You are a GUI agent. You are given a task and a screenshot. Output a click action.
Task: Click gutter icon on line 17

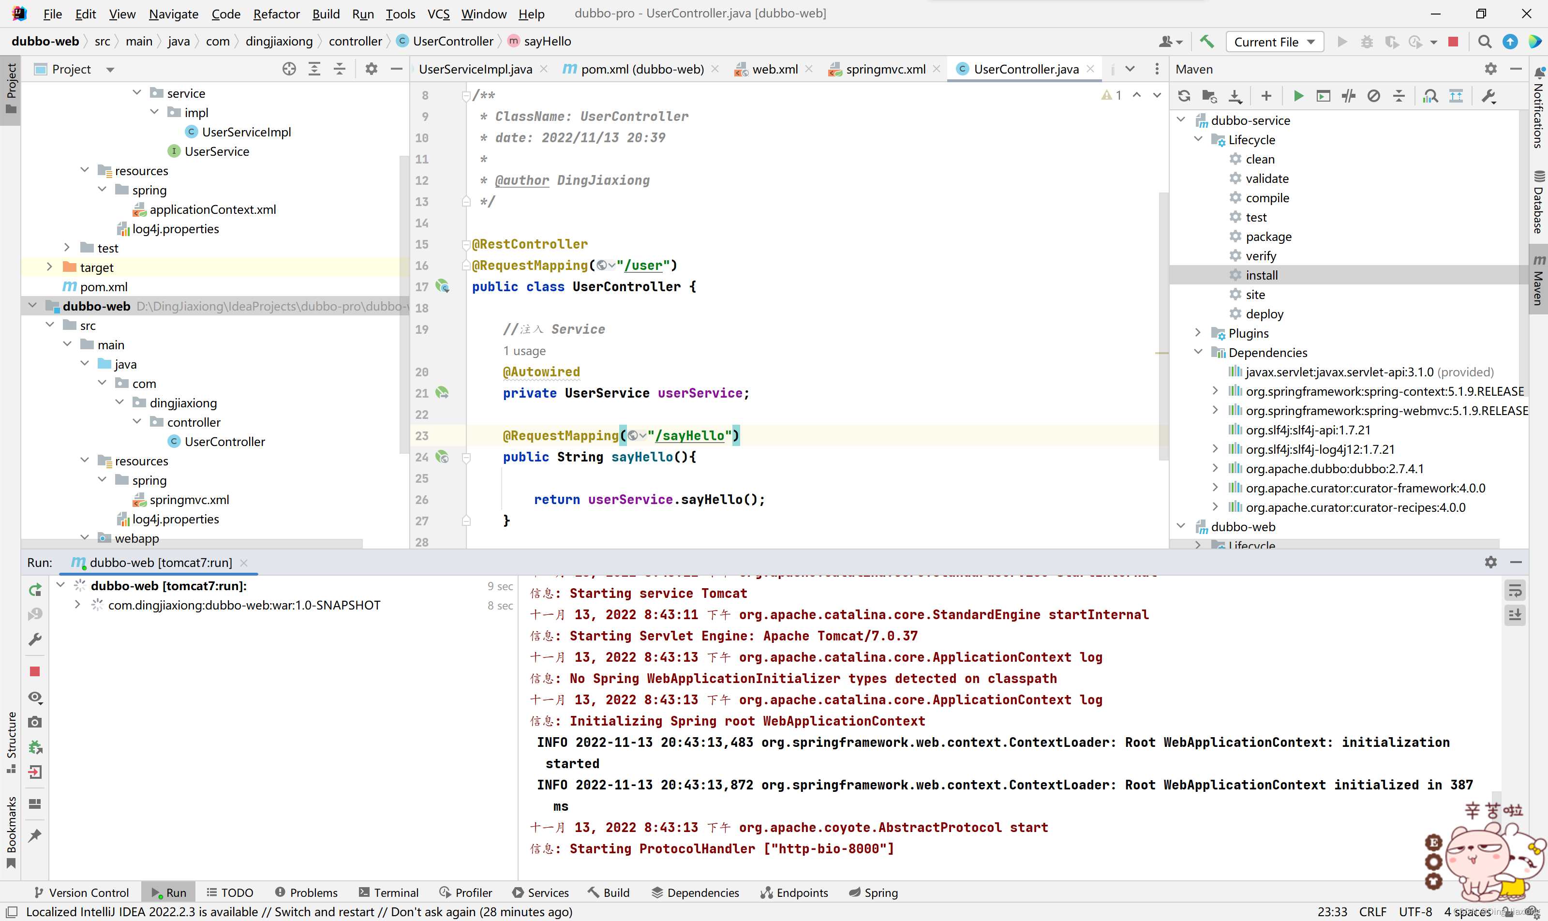click(x=442, y=286)
